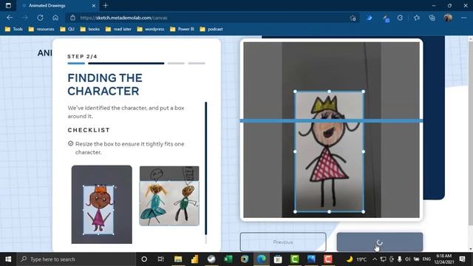Screen dimensions: 473x266
Task: Open a new tab with plus button
Action: coord(106,5)
